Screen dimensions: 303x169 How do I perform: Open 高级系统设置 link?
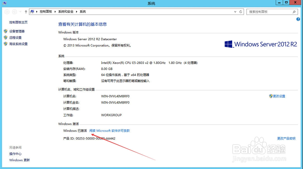(18, 44)
